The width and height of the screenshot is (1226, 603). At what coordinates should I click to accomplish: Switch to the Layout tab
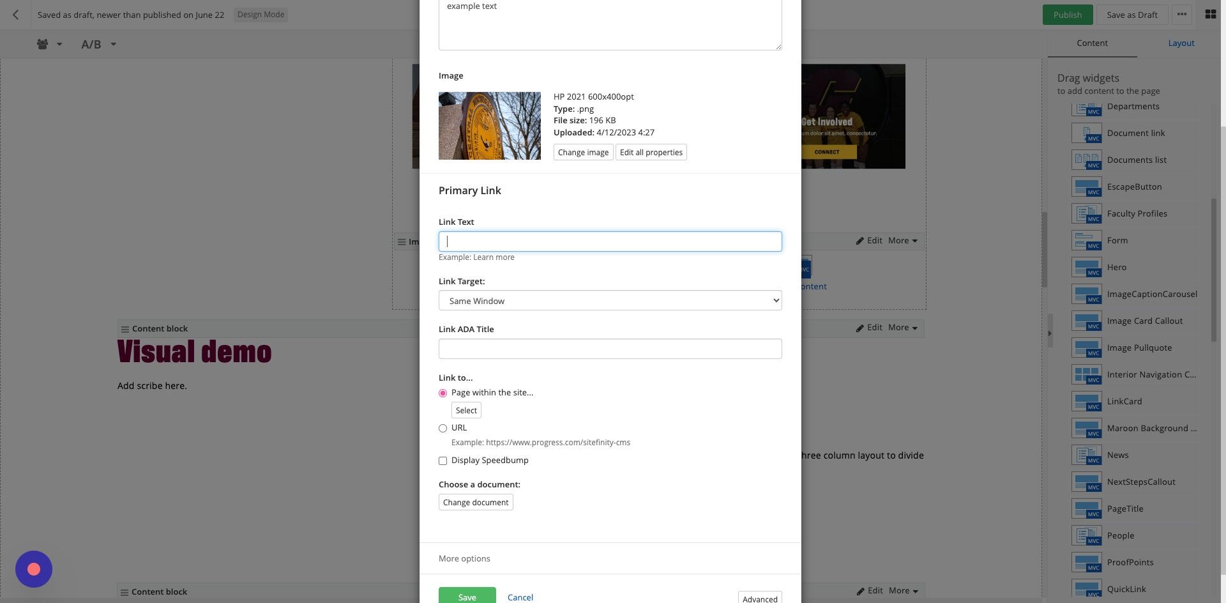(1181, 43)
